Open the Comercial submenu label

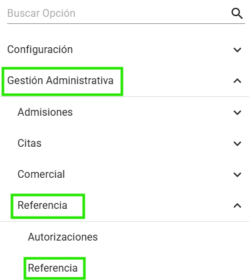point(41,174)
